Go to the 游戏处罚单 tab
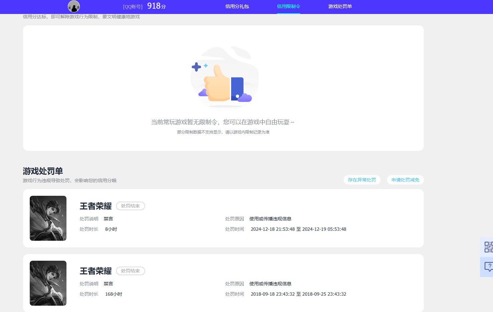Viewport: 493px width, 312px height. tap(340, 6)
